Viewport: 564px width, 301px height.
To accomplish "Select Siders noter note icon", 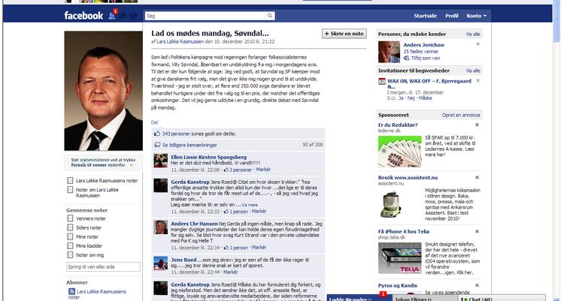I will coord(70,227).
